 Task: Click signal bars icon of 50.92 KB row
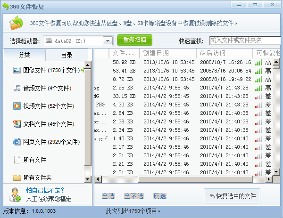pos(259,63)
